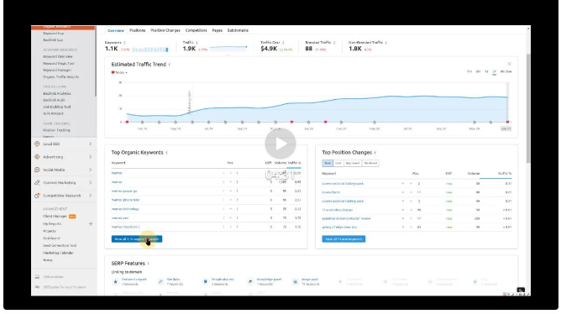The height and width of the screenshot is (314, 561).
Task: Add a report with the My Reports plus icon
Action: click(x=91, y=224)
